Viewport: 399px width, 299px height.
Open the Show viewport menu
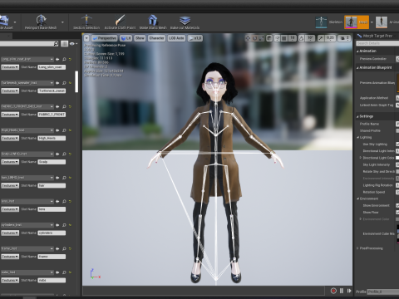(x=140, y=38)
